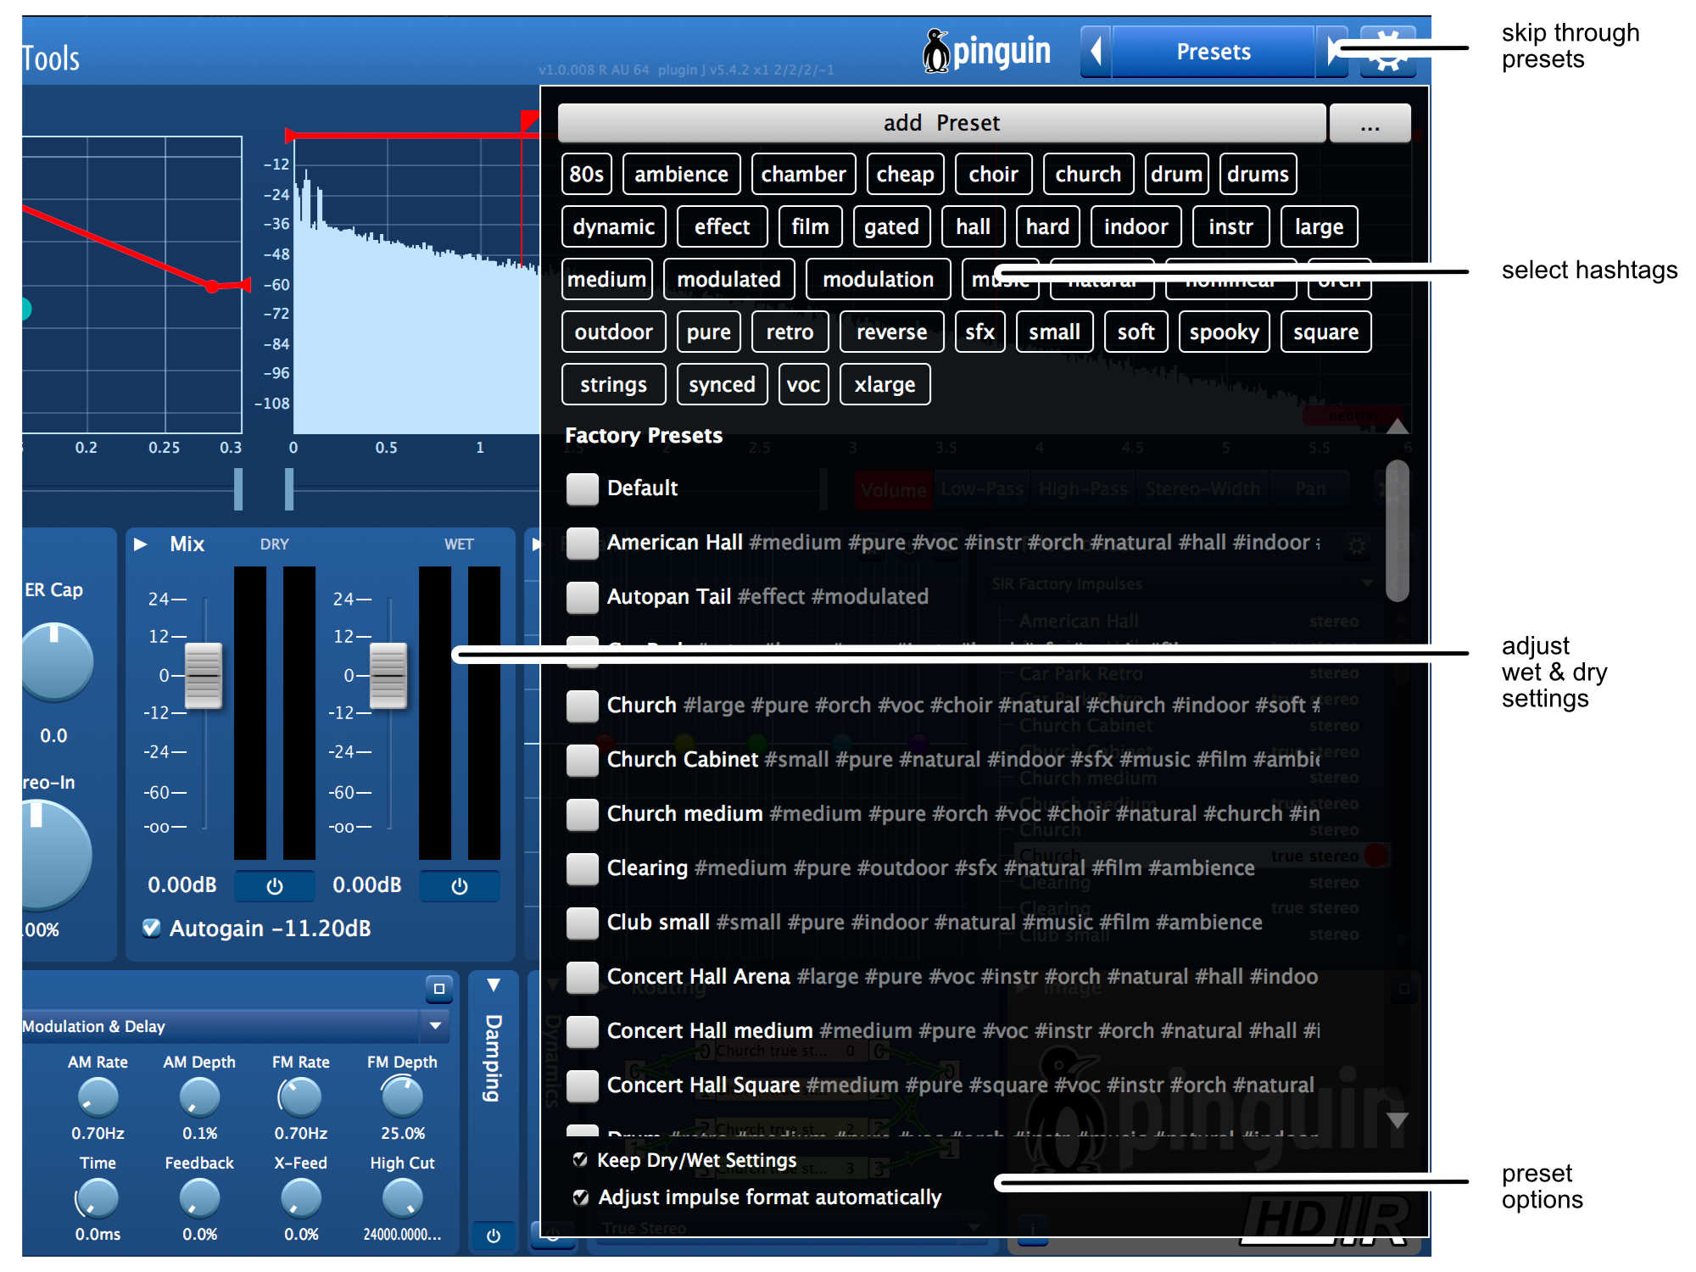Select the Autopan Tail preset checkbox
Image resolution: width=1696 pixels, height=1272 pixels.
pyautogui.click(x=583, y=597)
